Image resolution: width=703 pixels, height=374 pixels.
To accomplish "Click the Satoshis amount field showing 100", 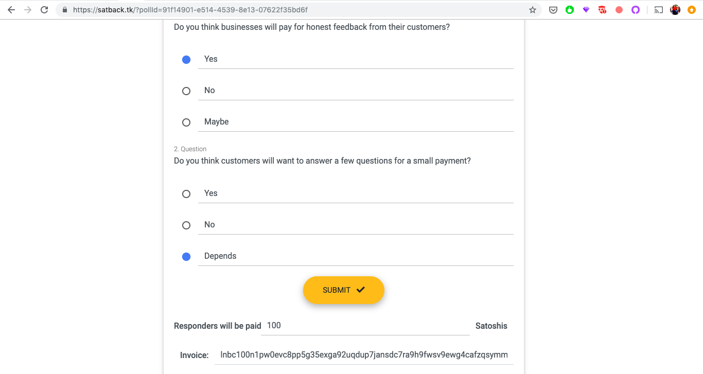I will (x=364, y=326).
